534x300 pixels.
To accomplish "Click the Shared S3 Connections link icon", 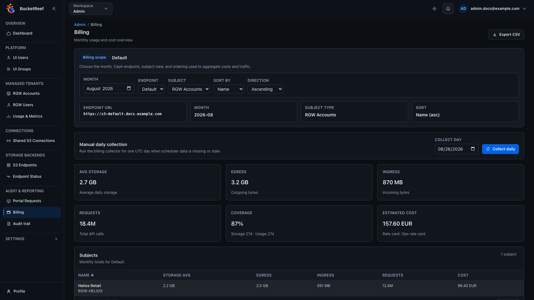I will tap(9, 141).
